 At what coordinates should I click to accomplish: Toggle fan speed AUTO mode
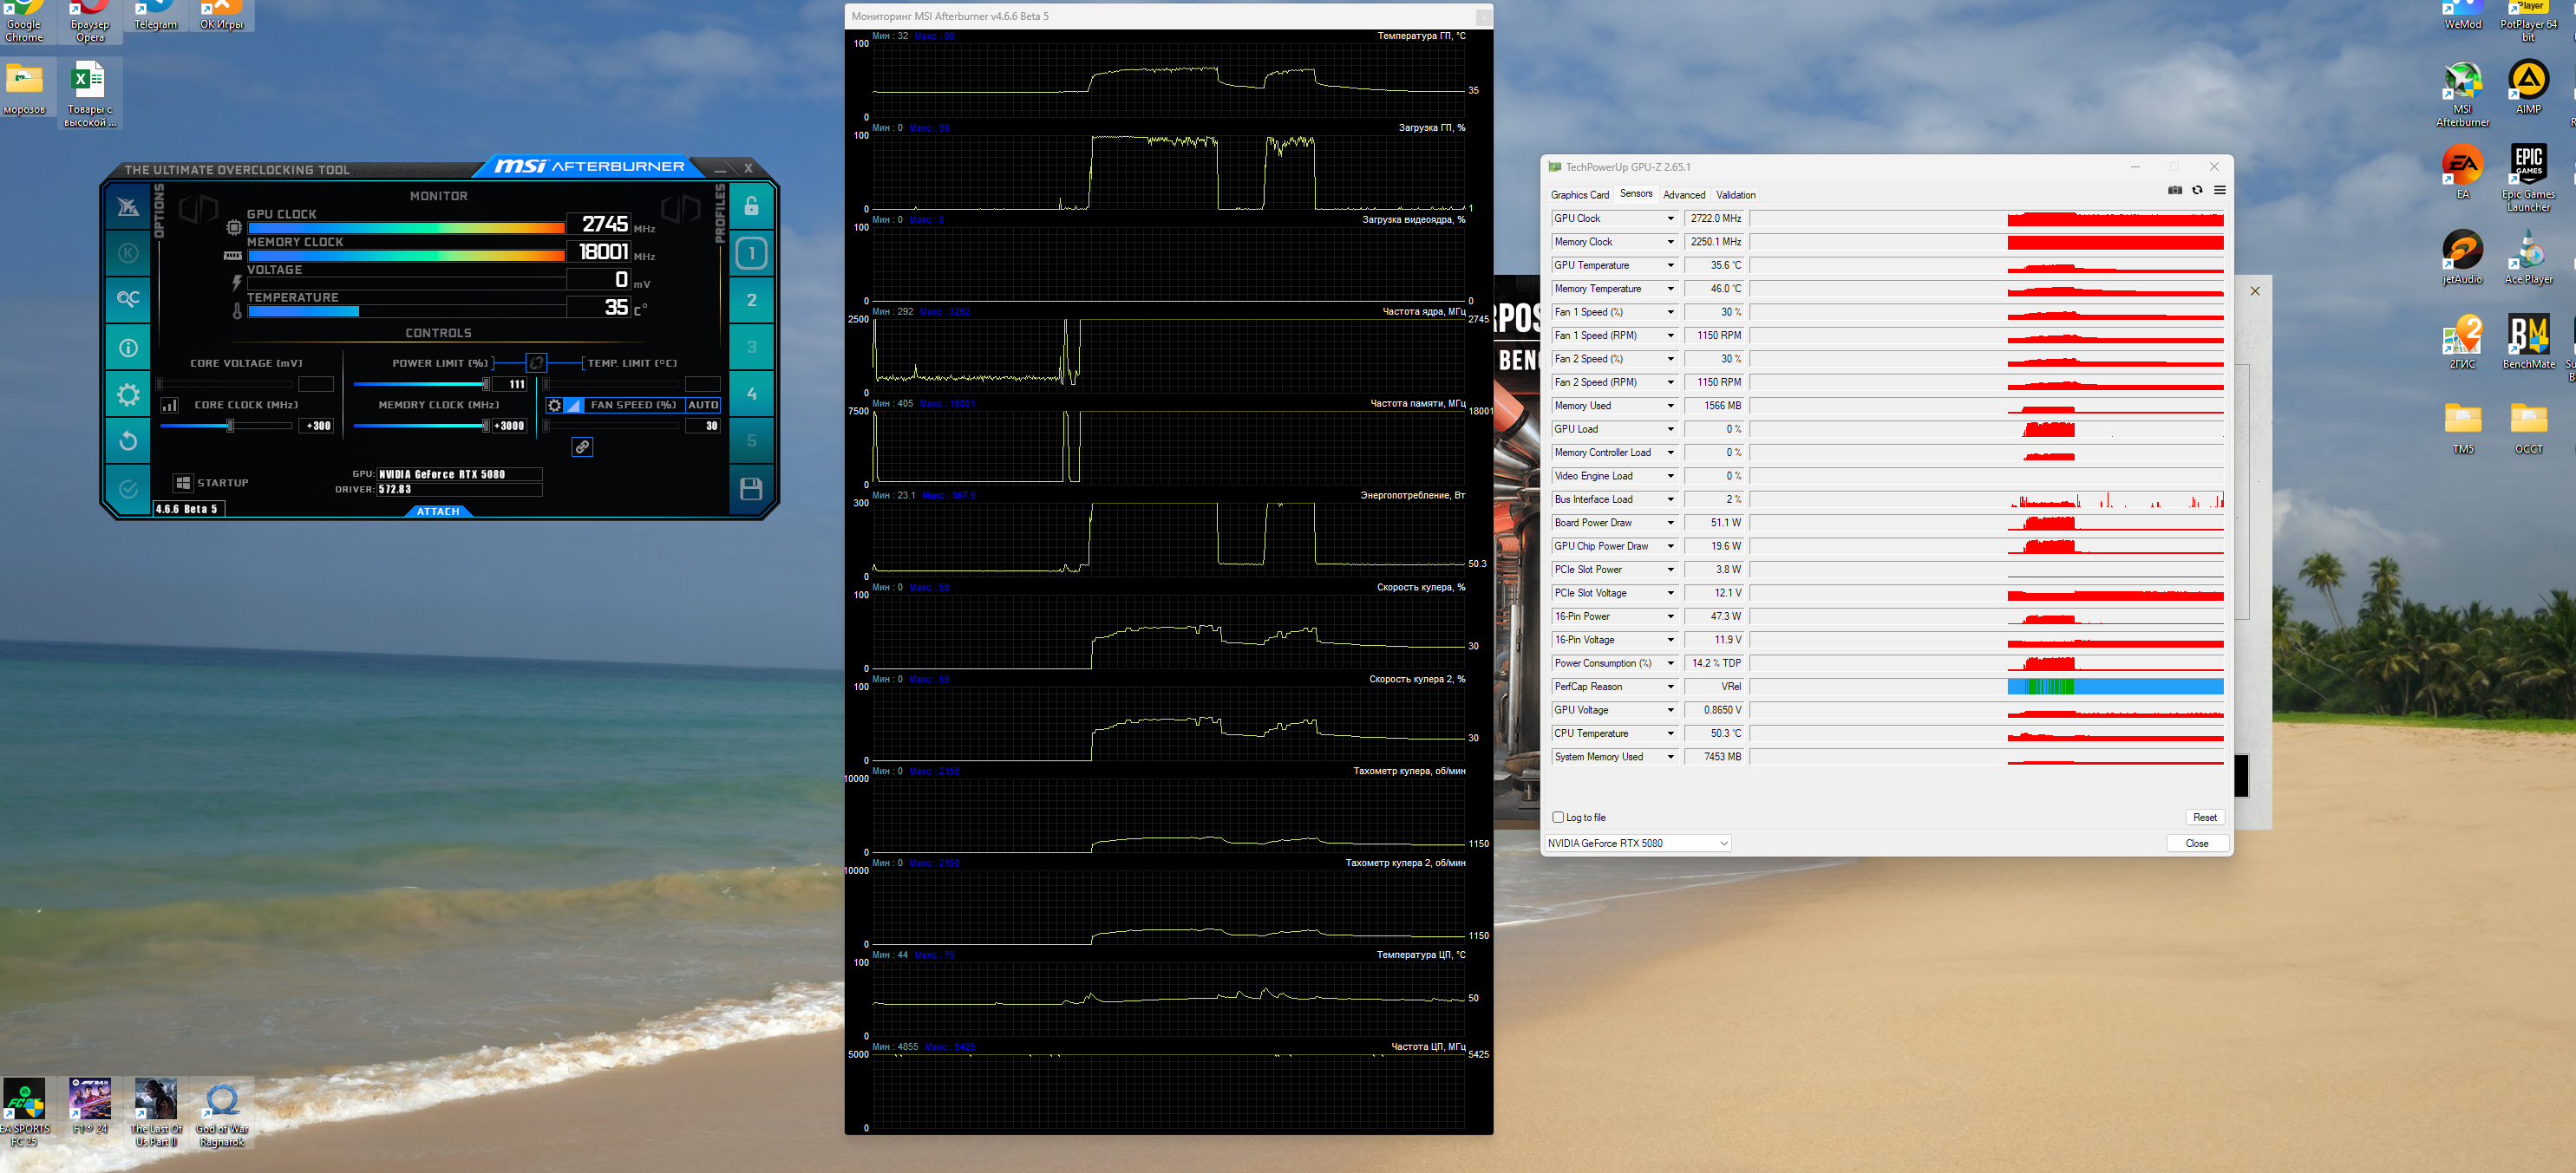point(702,405)
